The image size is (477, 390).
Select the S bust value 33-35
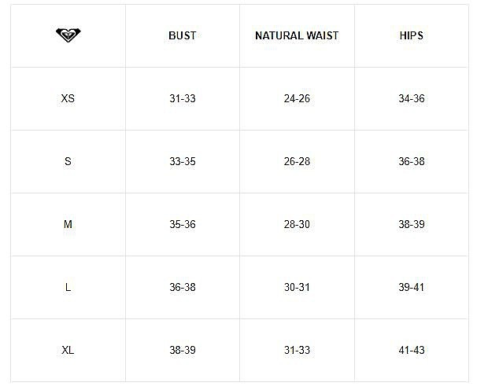point(183,161)
